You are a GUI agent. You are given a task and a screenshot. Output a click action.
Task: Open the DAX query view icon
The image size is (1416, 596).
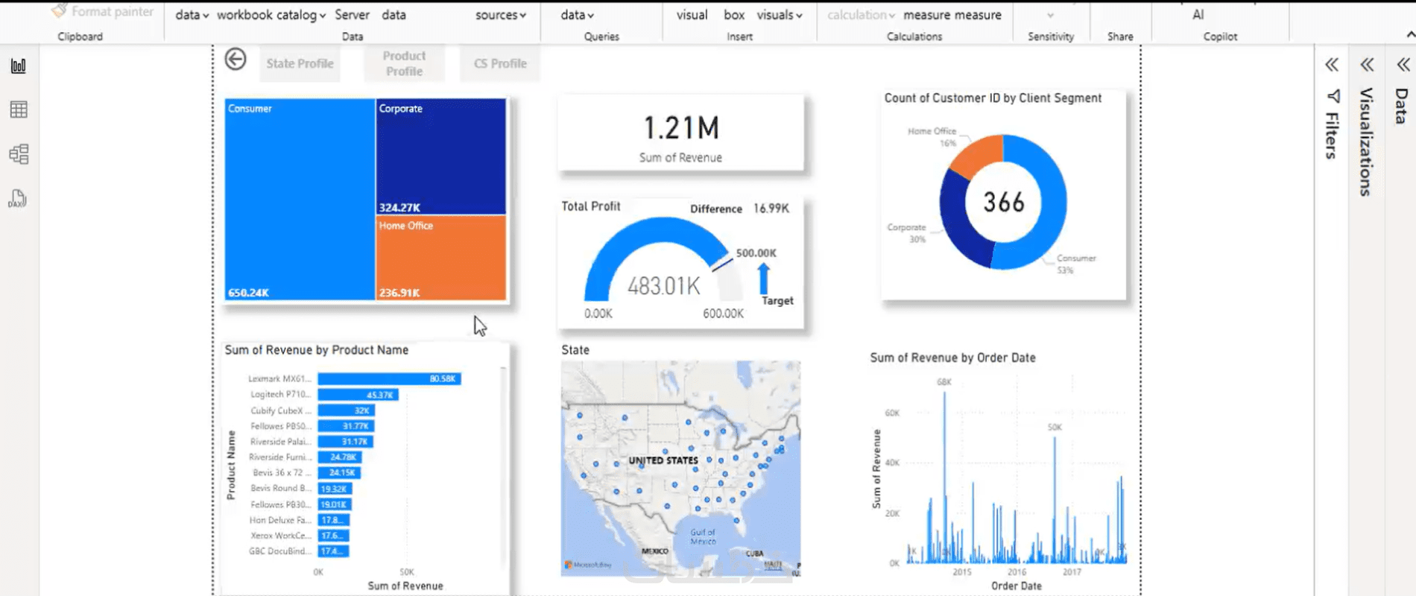(x=18, y=199)
